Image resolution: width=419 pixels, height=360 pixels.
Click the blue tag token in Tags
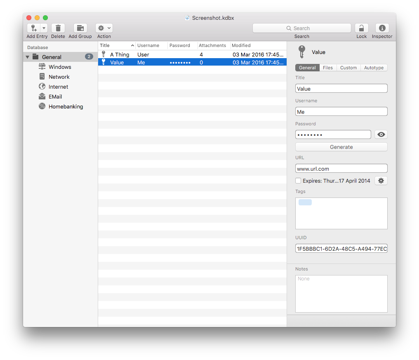click(x=305, y=202)
